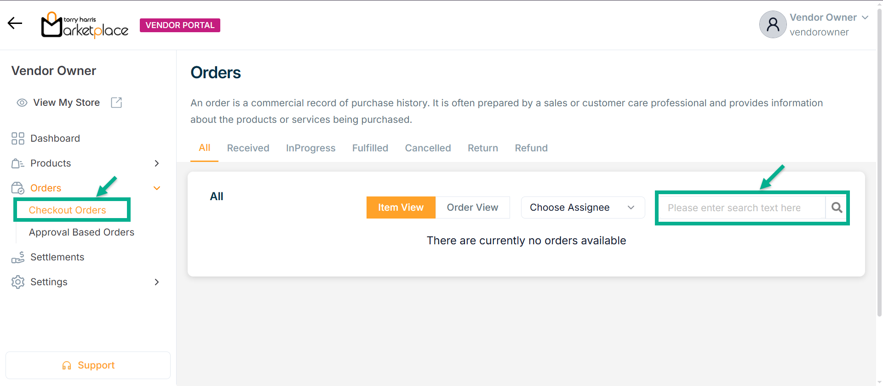Expand the Products submenu
Image resolution: width=883 pixels, height=386 pixels.
click(157, 163)
